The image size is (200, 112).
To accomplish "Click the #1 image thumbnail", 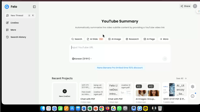I will coord(141,90).
